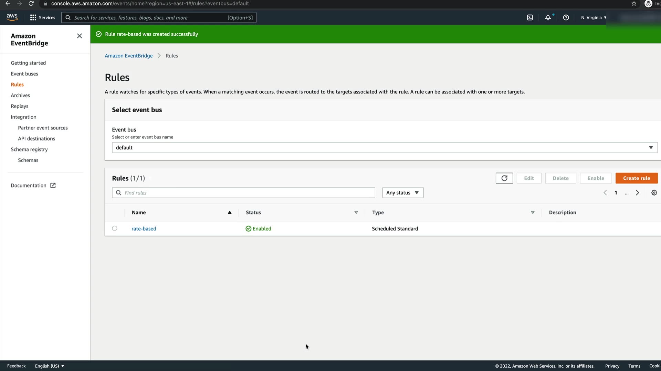Sort rules by Name column arrow
The height and width of the screenshot is (371, 661).
(230, 213)
